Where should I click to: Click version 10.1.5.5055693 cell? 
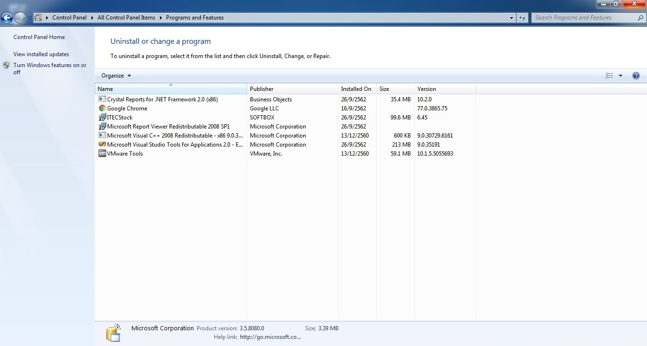(x=435, y=154)
